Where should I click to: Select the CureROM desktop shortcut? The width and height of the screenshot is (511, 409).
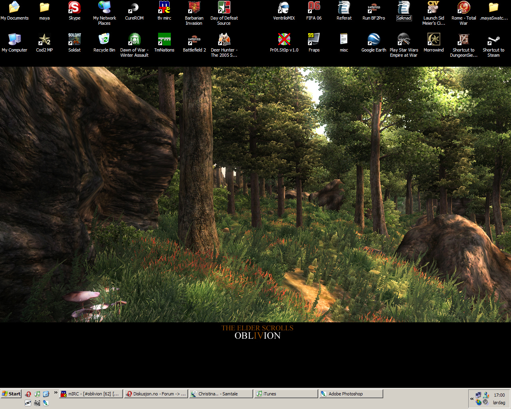click(x=134, y=11)
